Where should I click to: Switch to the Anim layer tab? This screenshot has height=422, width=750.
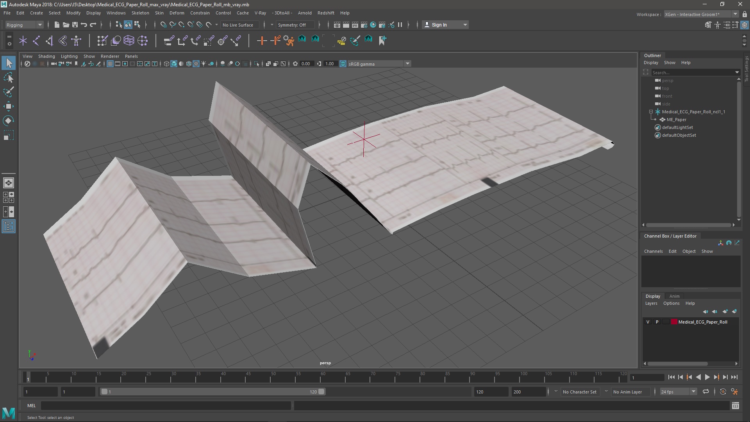(674, 296)
